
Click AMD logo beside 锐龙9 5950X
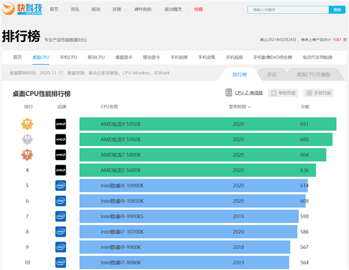click(x=60, y=124)
